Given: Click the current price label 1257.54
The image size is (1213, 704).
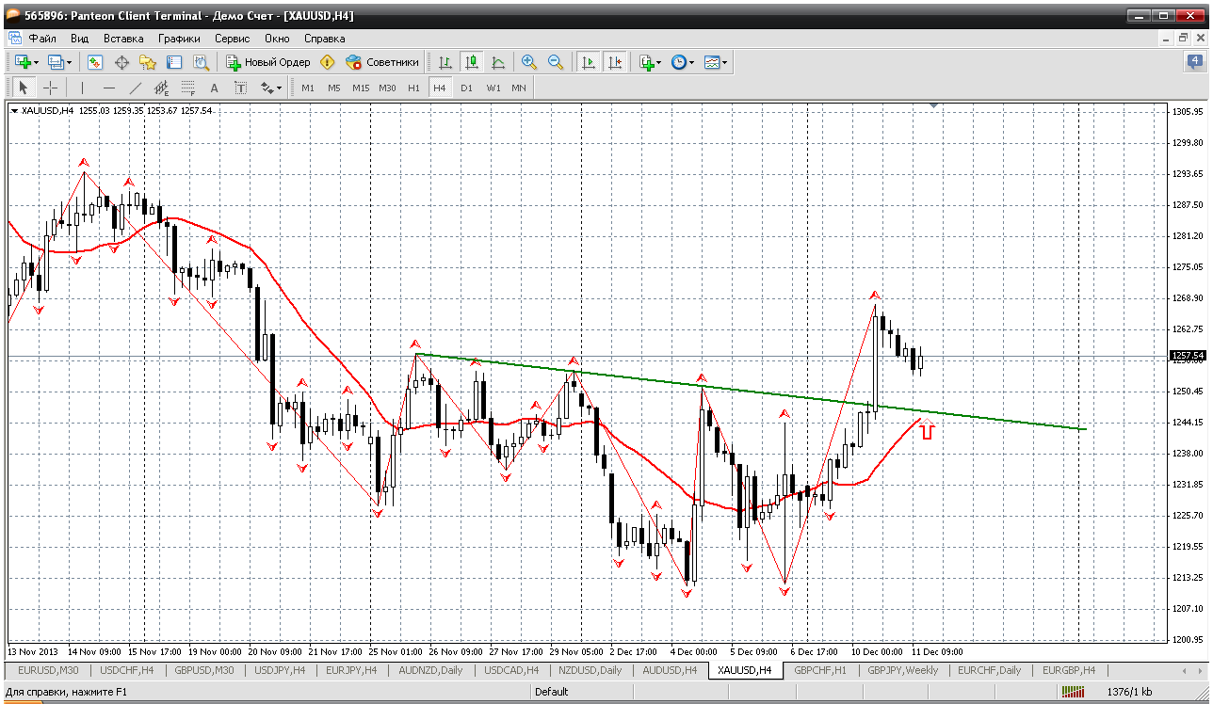Looking at the screenshot, I should pyautogui.click(x=1188, y=356).
